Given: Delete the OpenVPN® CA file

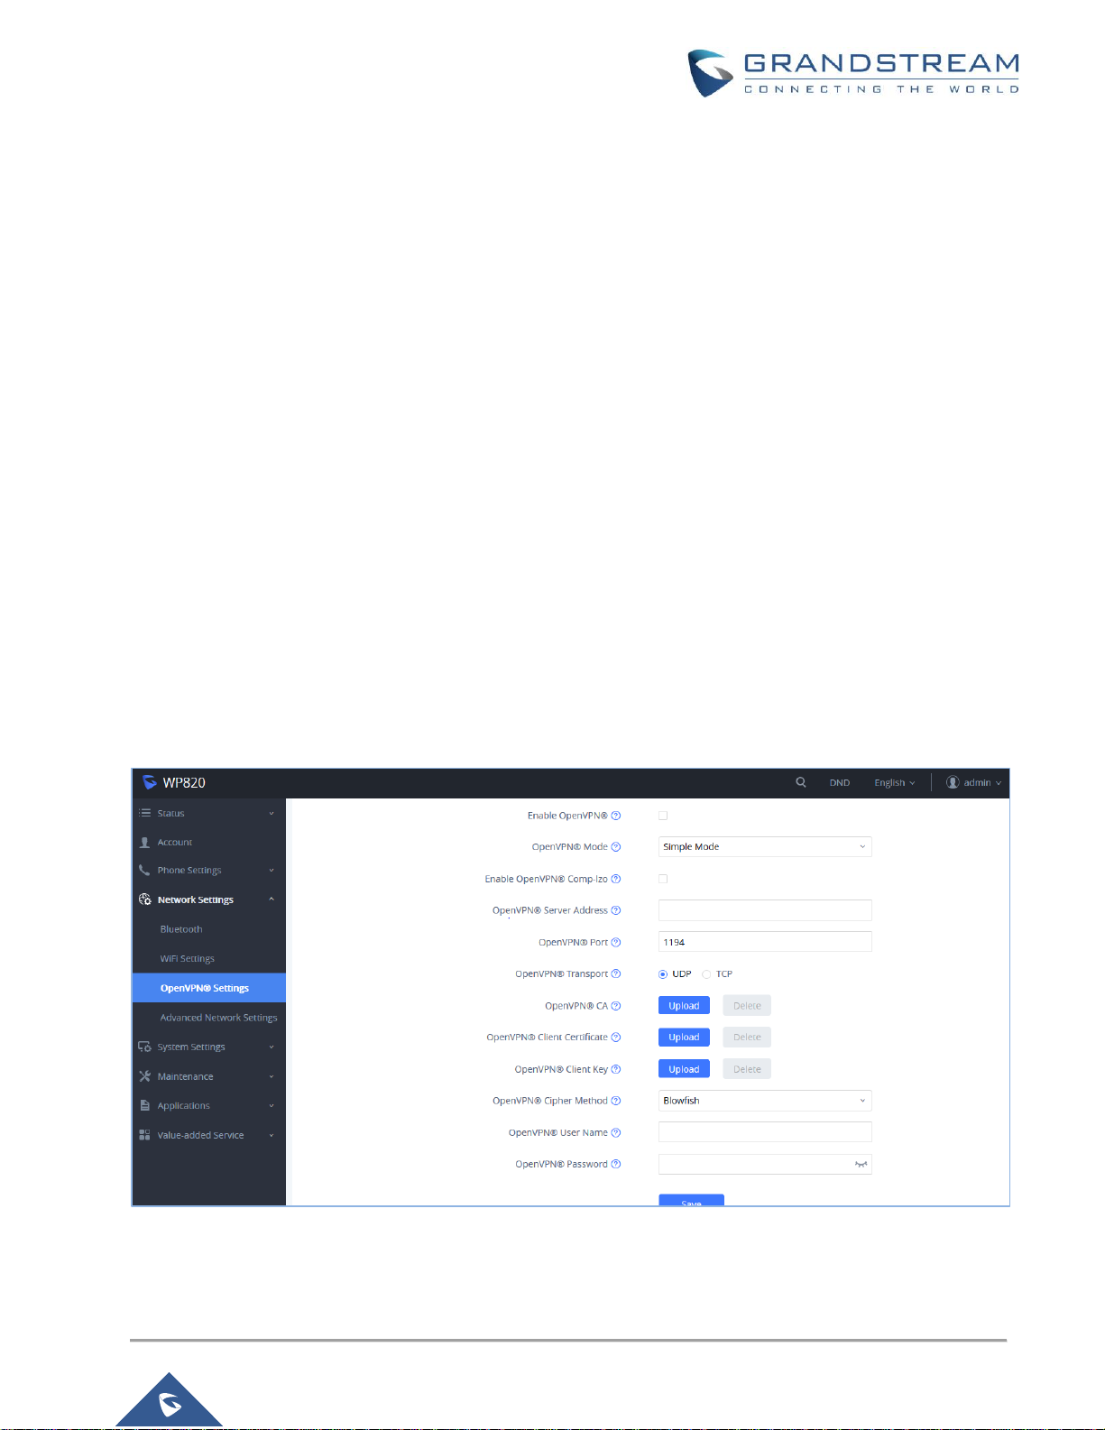Looking at the screenshot, I should tap(747, 1006).
